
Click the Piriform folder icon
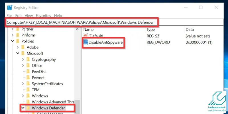18,35
